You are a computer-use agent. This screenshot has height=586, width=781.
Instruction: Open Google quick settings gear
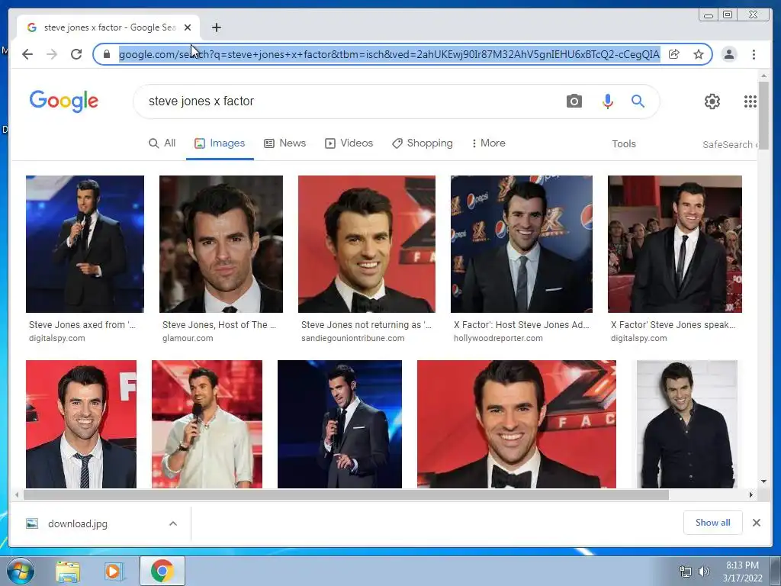pos(712,101)
